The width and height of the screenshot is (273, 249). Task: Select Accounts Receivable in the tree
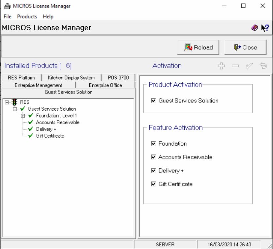(x=58, y=123)
